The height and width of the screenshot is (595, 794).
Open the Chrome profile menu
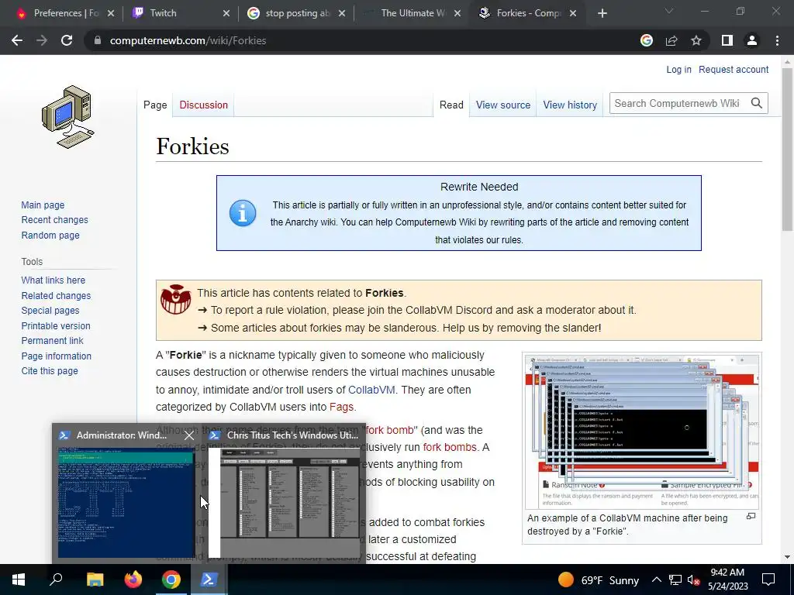[752, 40]
